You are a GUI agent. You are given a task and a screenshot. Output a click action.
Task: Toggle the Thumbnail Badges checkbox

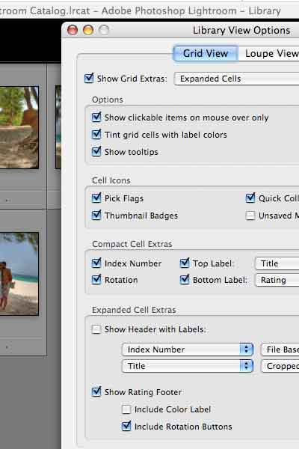96,215
